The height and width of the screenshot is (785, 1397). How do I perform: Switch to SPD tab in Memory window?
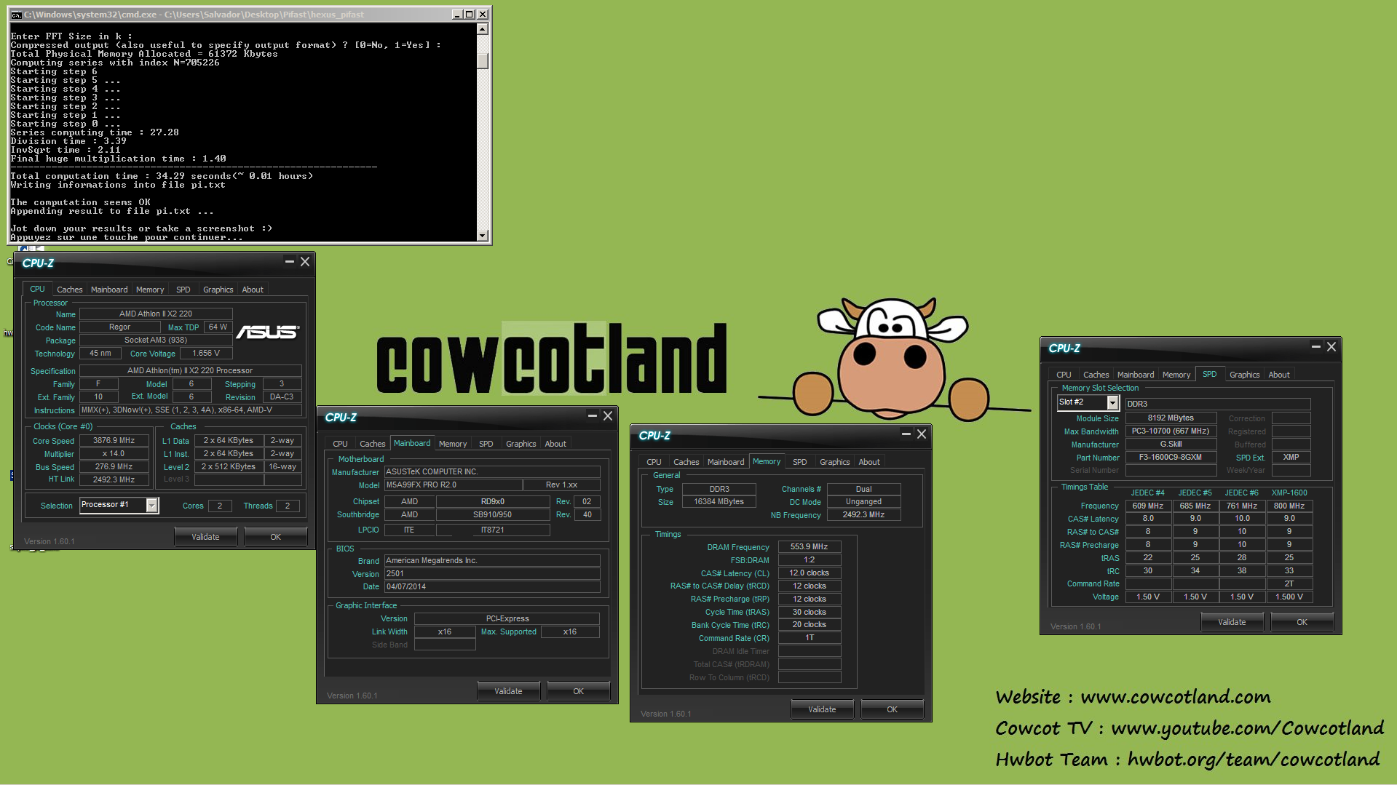[800, 462]
